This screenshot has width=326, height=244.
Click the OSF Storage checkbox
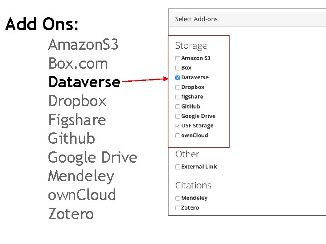[178, 126]
